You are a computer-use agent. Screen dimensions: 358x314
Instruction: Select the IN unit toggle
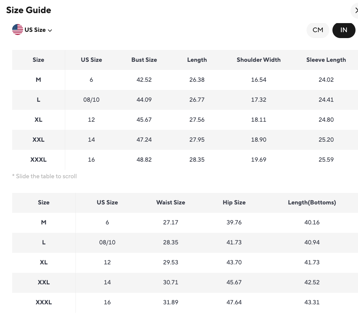tap(344, 30)
